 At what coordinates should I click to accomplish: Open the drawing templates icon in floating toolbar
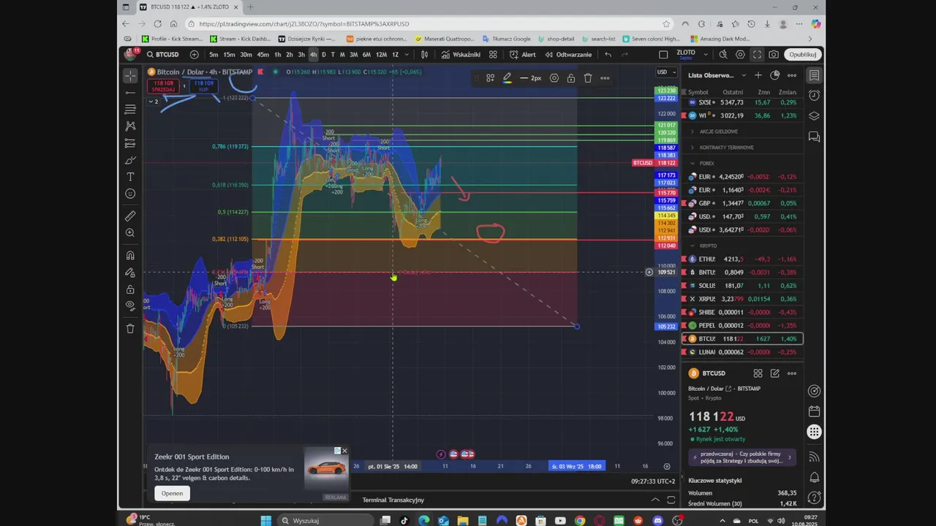pos(490,78)
